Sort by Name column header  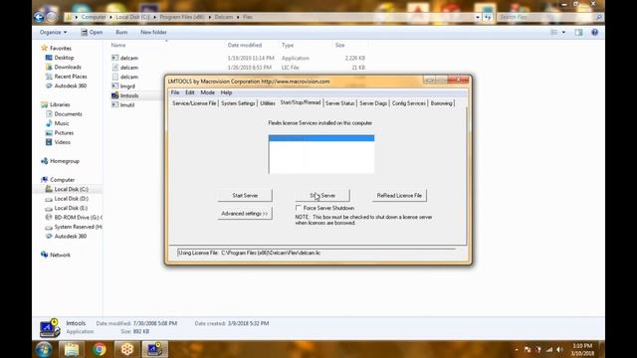coord(118,45)
